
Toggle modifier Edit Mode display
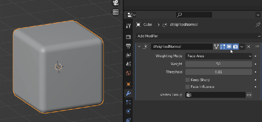point(223,46)
